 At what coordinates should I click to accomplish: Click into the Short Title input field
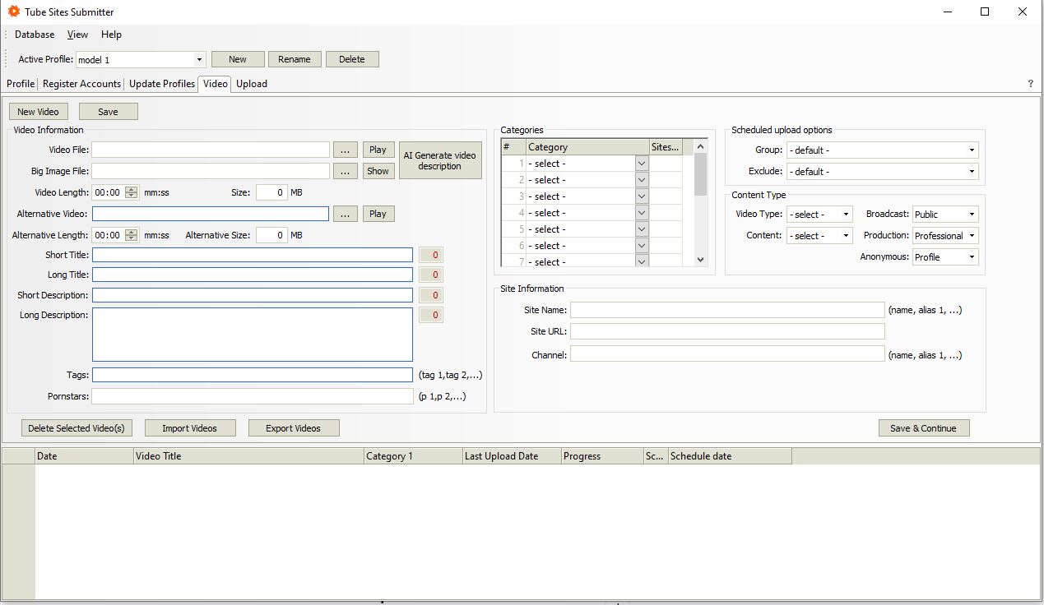(x=252, y=255)
